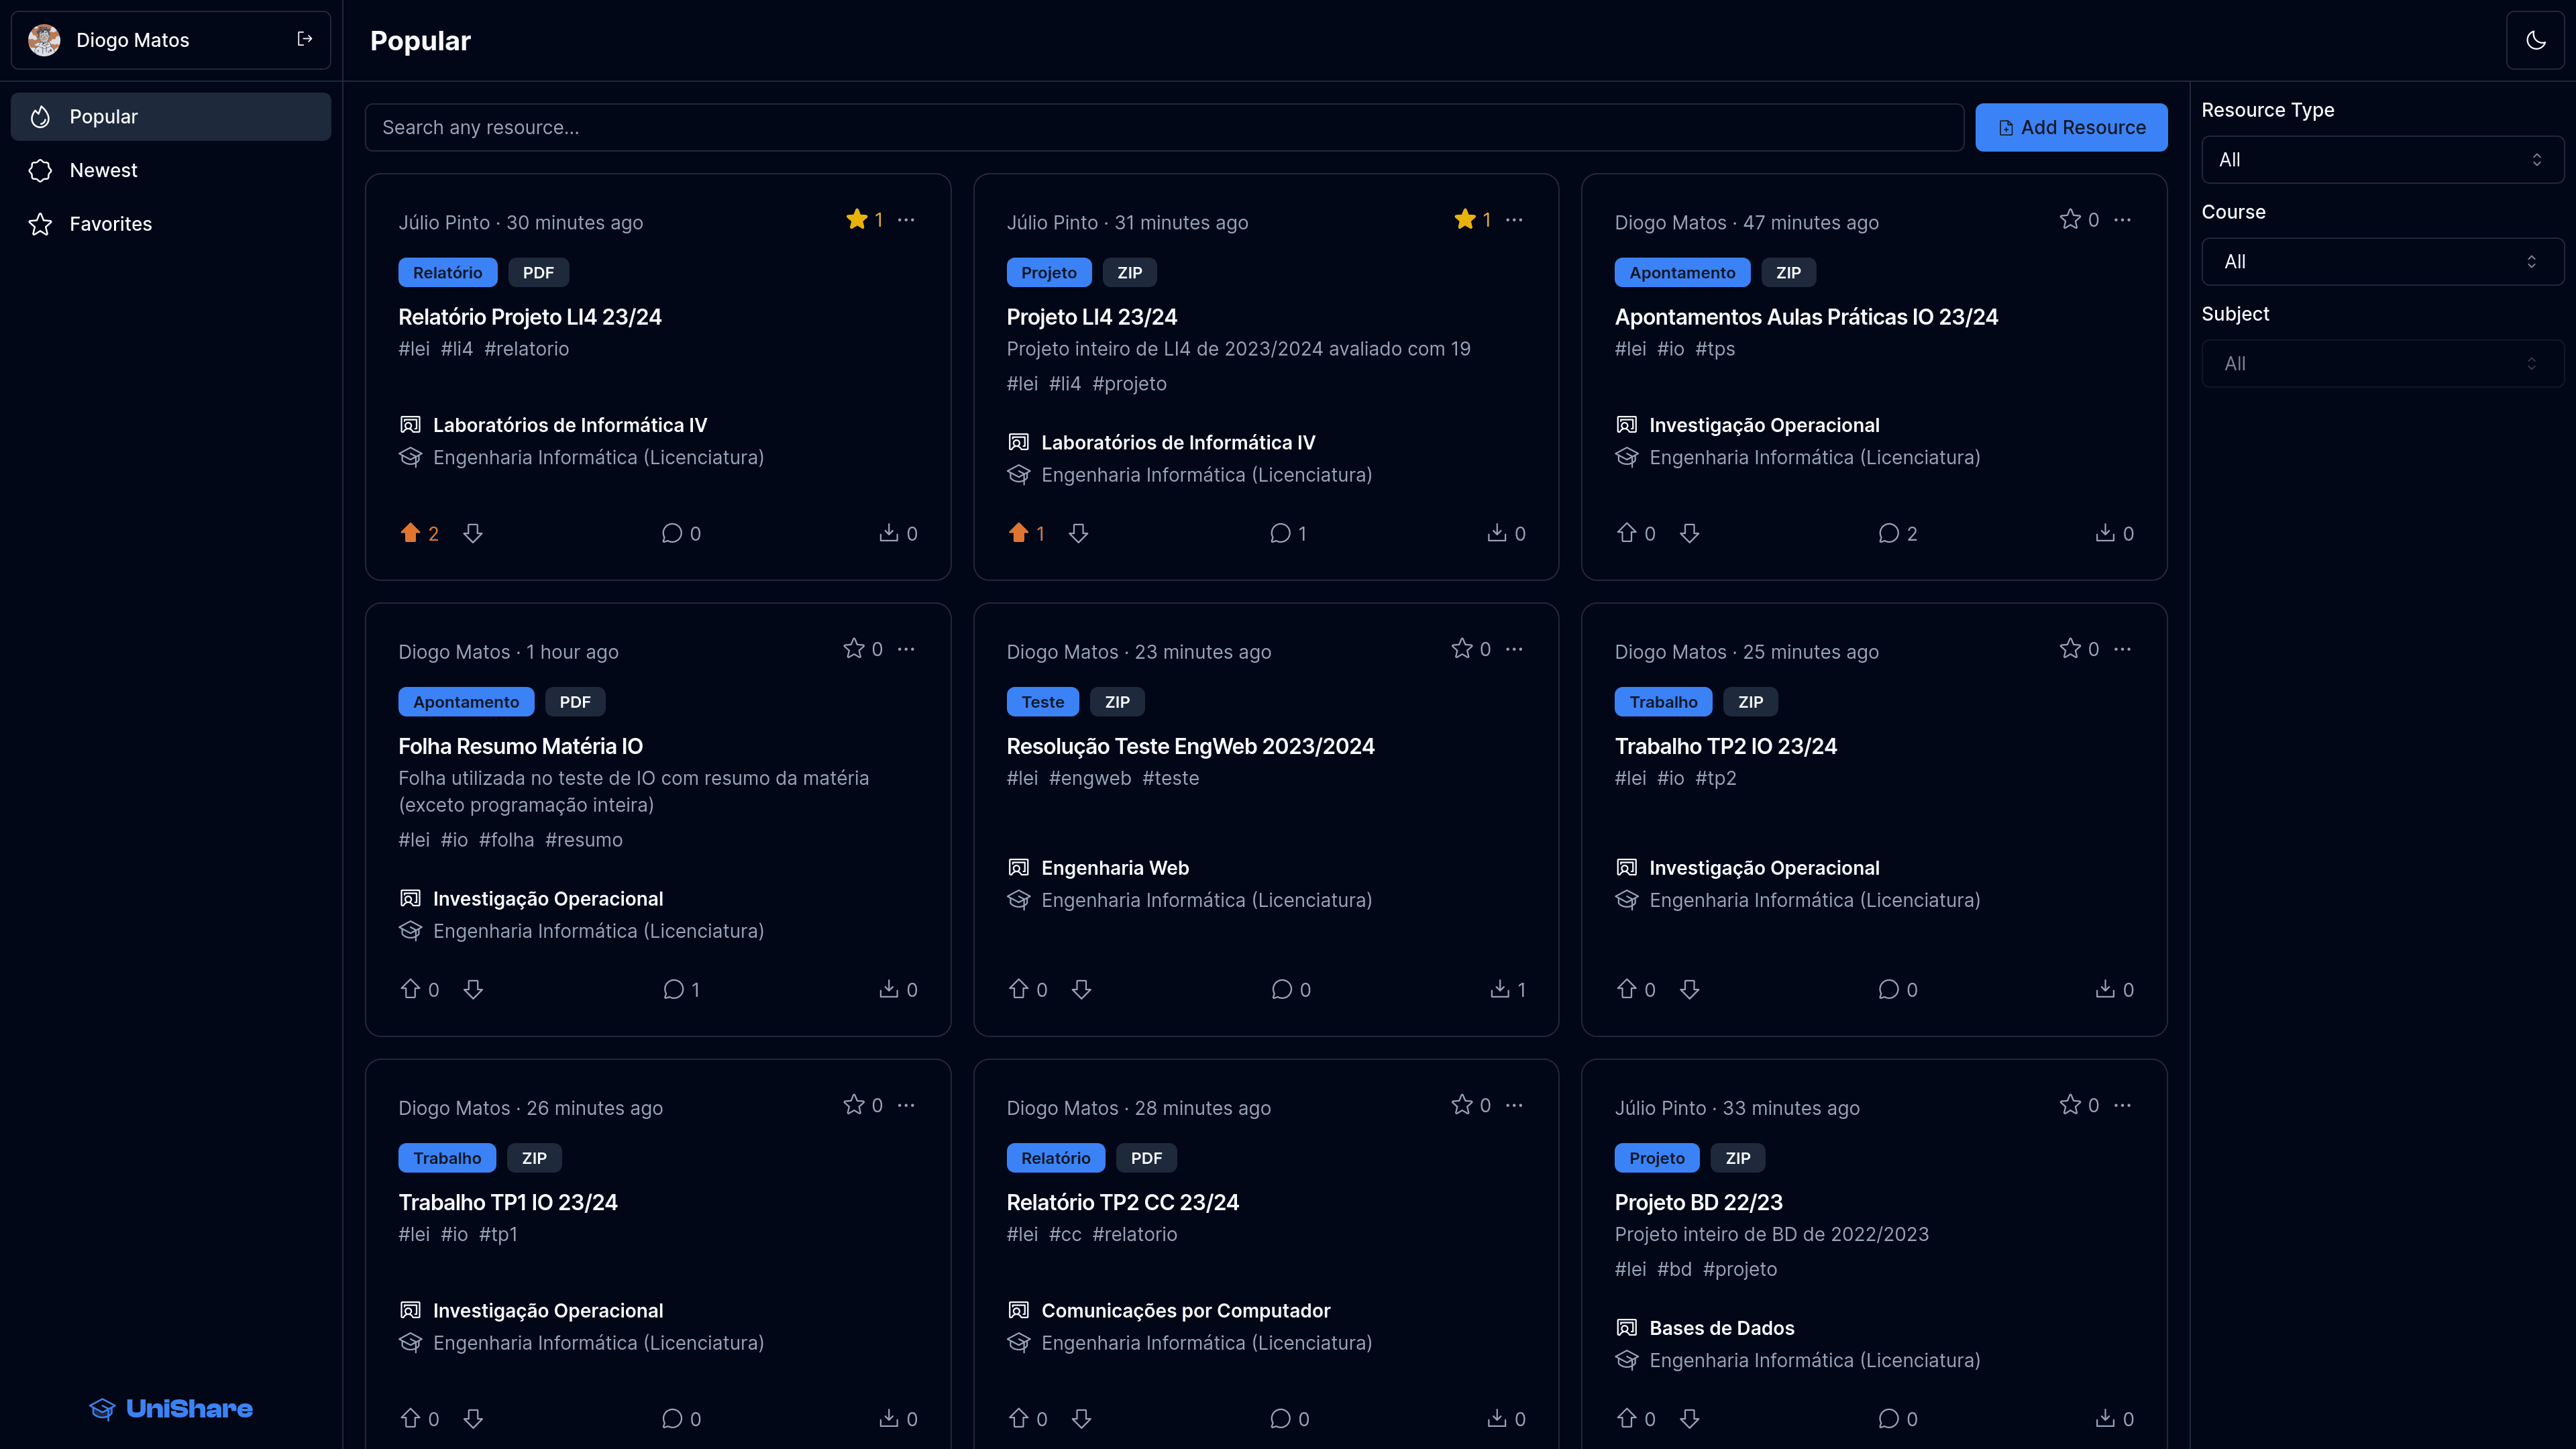Open more options for Trabalho TP2 IO 23/24

(2122, 649)
